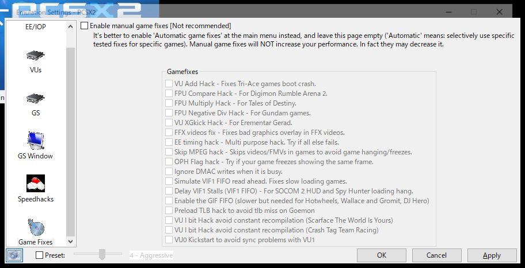The image size is (525, 268).
Task: Open the EE/IOP page in sidebar
Action: [x=36, y=27]
